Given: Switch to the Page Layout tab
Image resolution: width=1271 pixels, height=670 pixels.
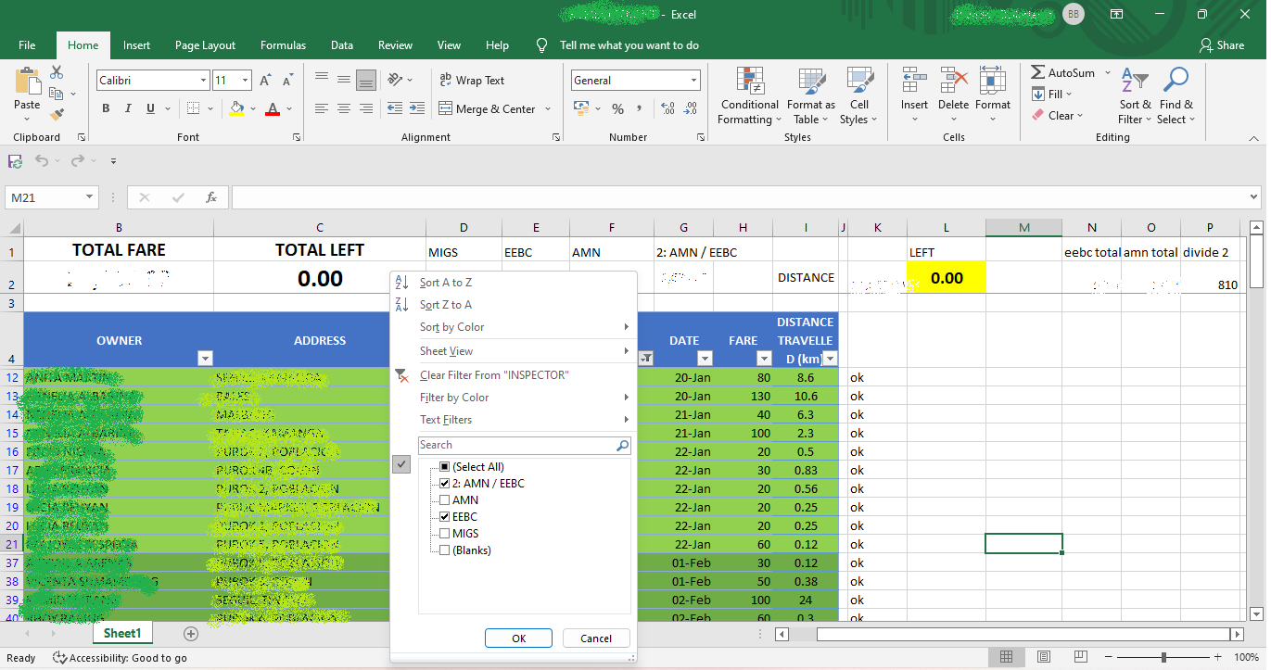Looking at the screenshot, I should pos(205,45).
